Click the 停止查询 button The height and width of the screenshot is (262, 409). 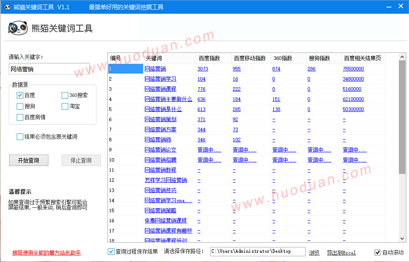coord(81,160)
